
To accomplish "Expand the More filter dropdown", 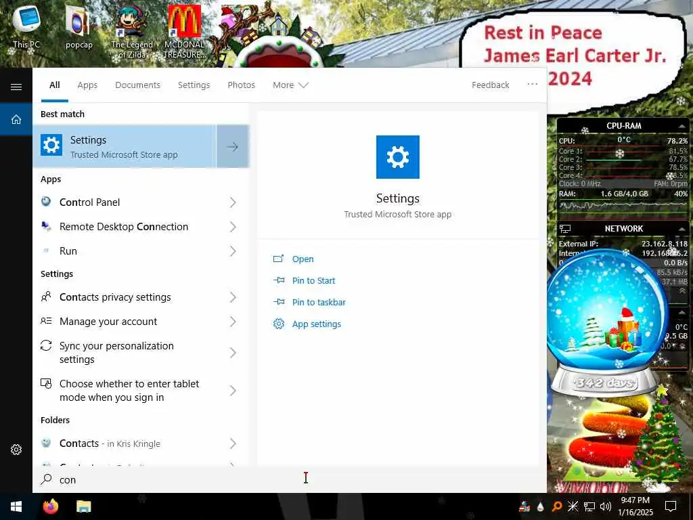I will [x=290, y=85].
